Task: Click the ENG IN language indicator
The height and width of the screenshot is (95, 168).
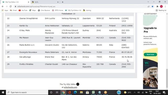Action: coord(150,92)
